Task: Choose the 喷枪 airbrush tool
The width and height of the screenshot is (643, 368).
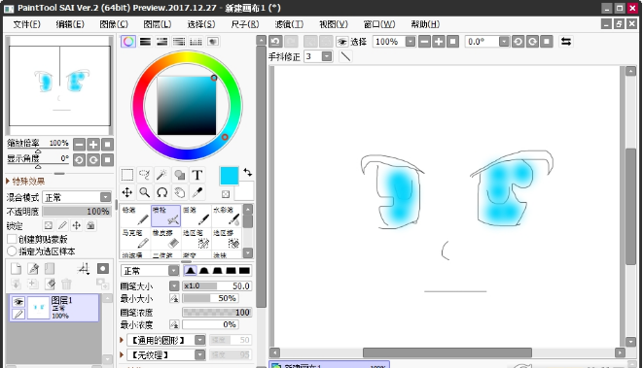Action: [x=165, y=216]
